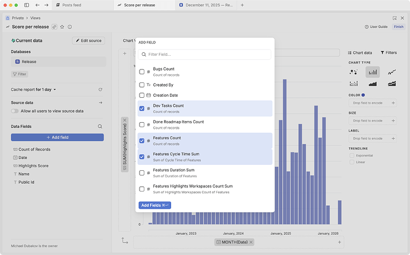
Task: Click the Finish button
Action: point(398,27)
